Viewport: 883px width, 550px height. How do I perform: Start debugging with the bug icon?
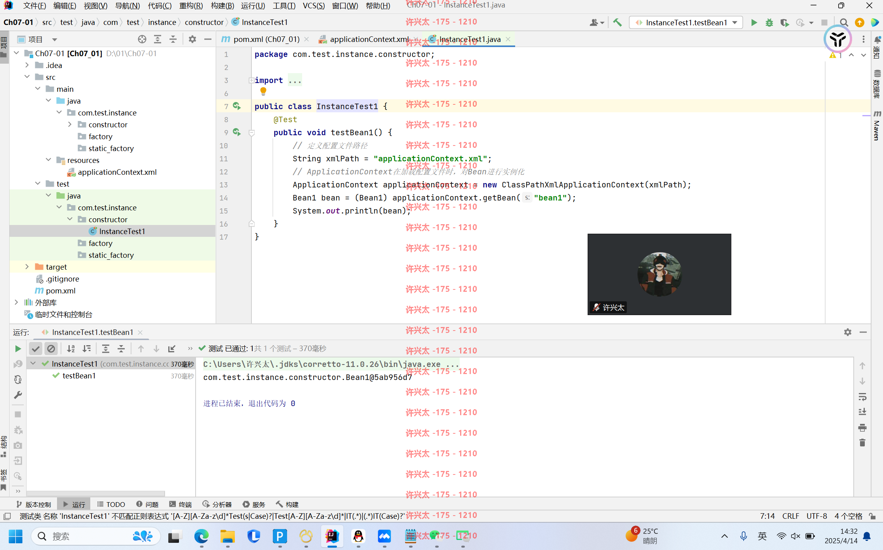[769, 23]
